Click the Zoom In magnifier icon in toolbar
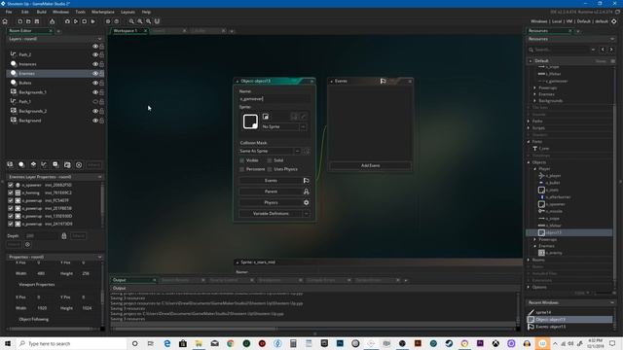 [148, 21]
